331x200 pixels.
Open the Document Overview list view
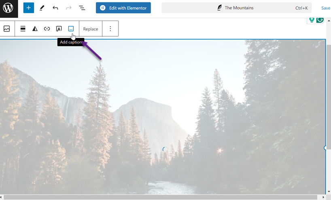coord(82,8)
